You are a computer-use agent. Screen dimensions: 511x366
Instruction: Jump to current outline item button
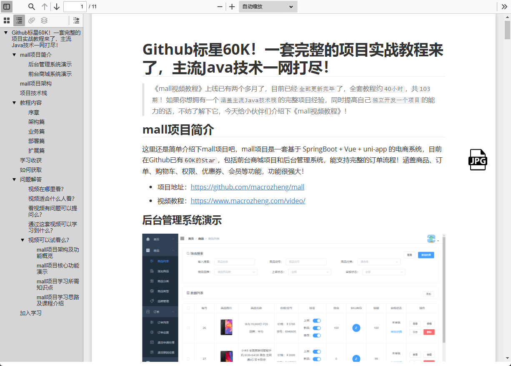point(76,20)
